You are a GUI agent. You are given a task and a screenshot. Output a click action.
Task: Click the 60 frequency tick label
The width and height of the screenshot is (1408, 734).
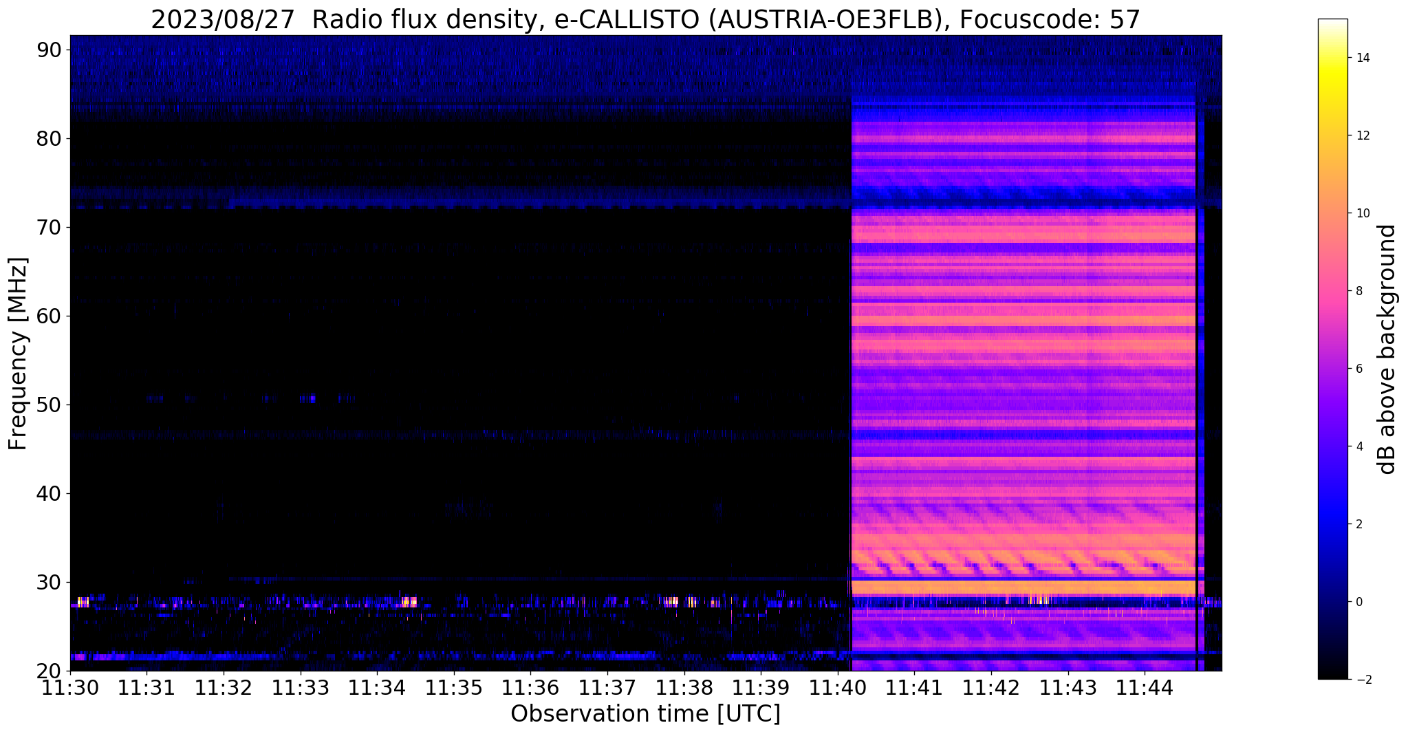tap(50, 316)
